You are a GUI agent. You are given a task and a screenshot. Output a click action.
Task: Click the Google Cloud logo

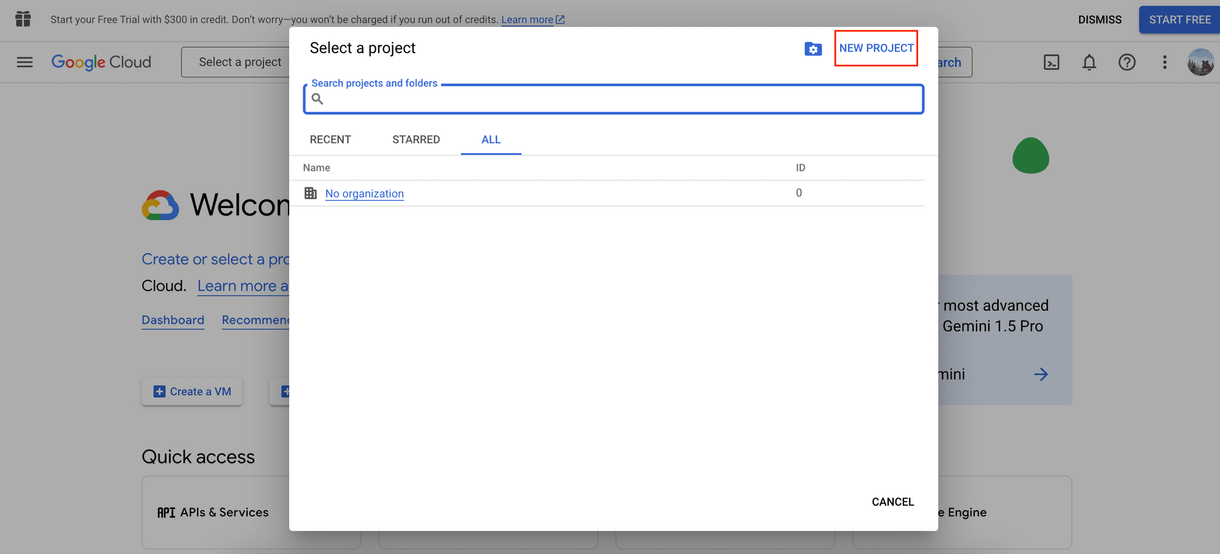101,62
